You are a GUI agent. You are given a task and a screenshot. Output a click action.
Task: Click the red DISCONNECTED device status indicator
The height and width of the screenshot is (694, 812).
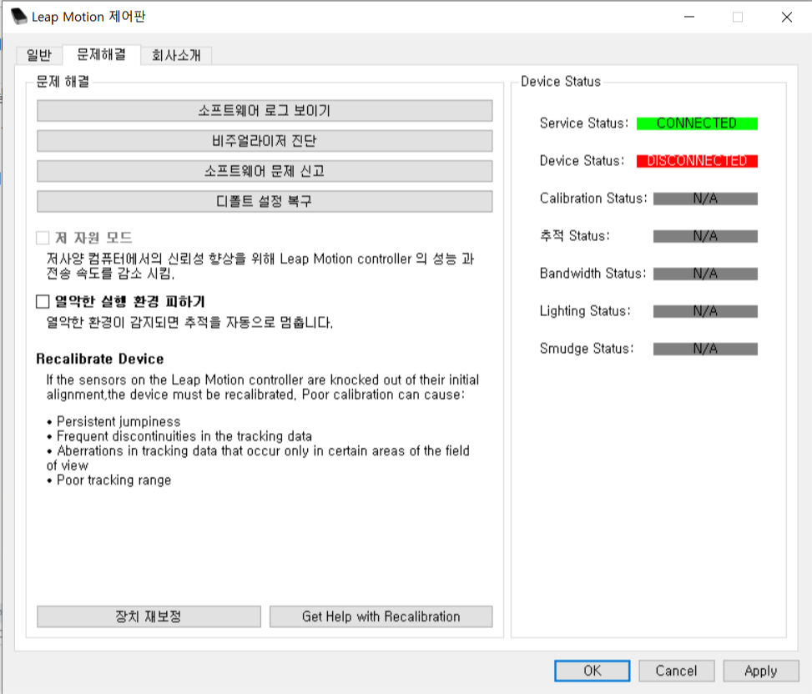pyautogui.click(x=697, y=161)
